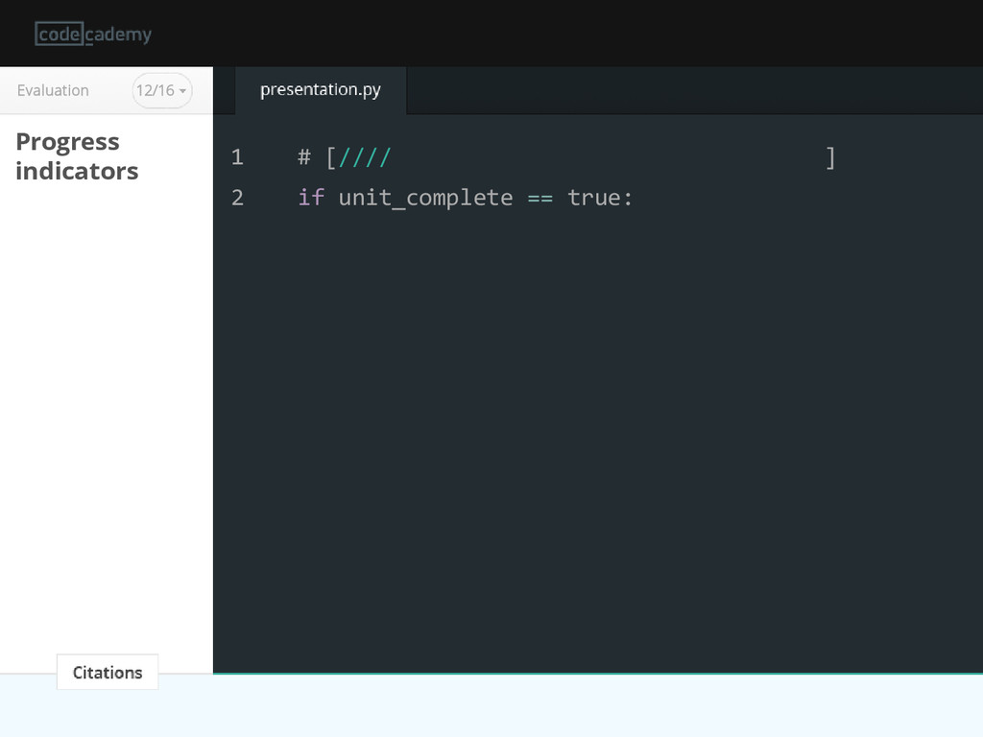Select the Evaluation section label
Viewport: 983px width, 737px height.
tap(53, 90)
